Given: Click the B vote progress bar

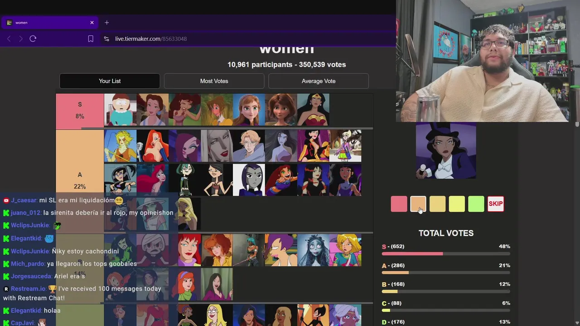Looking at the screenshot, I should coord(446,292).
